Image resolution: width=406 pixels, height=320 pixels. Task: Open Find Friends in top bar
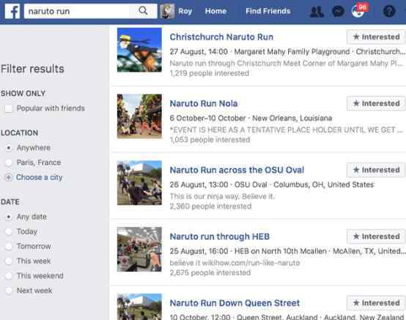click(x=268, y=11)
